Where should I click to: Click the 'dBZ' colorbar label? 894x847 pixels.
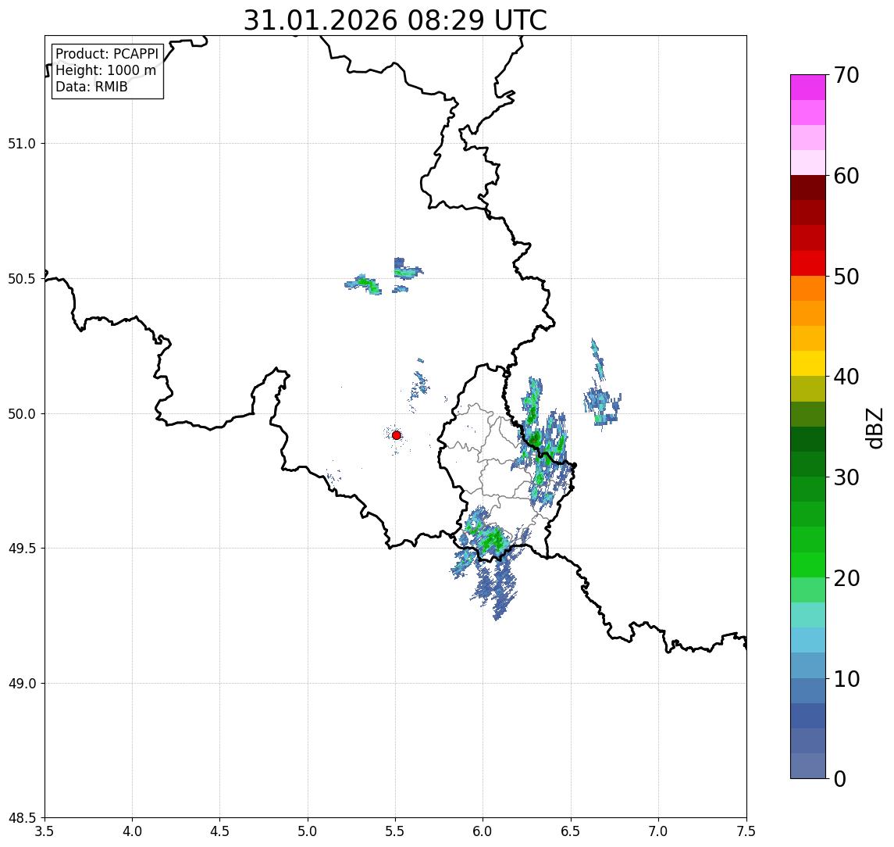click(x=874, y=427)
